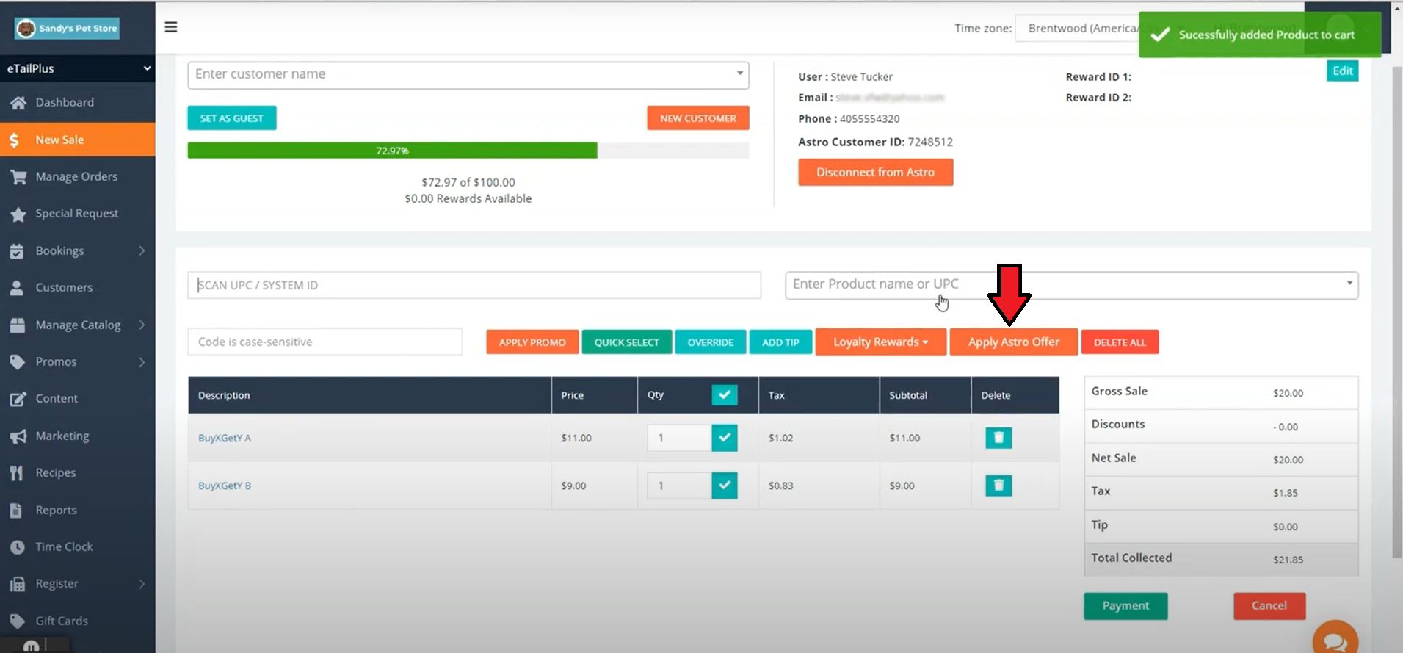
Task: Remove BuyXGetY B using trash icon
Action: pyautogui.click(x=998, y=486)
